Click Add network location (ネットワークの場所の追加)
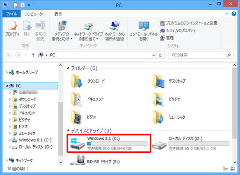The width and height of the screenshot is (240, 175). pyautogui.click(x=115, y=31)
